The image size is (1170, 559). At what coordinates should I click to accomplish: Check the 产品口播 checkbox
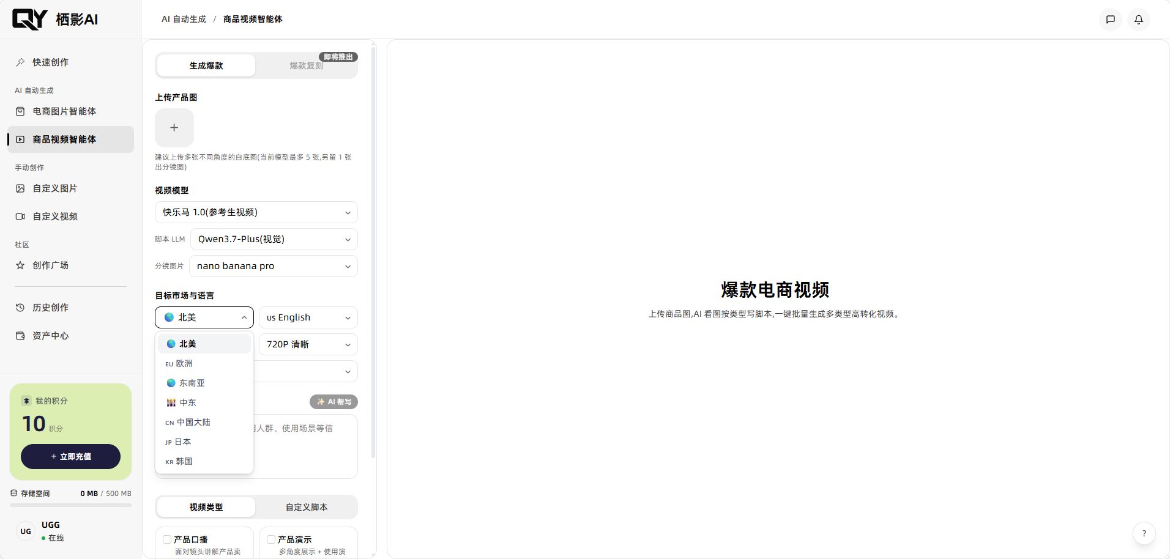(167, 539)
